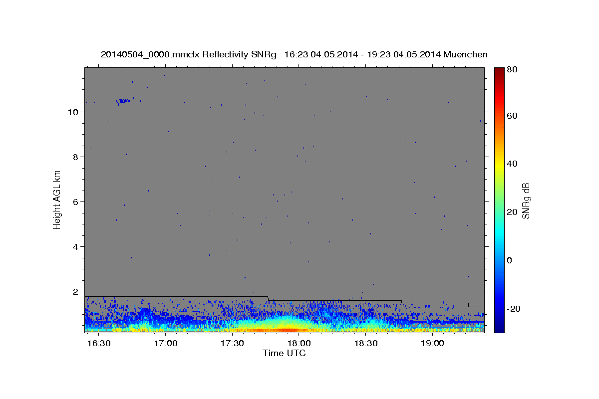Click the colorbar value label 0
Image resolution: width=599 pixels, height=399 pixels.
click(510, 260)
